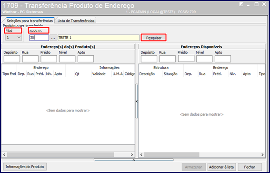Click Prédio field under Endereço(s) do(s) Produto(s)
Image resolution: width=270 pixels, height=173 pixels.
coord(49,59)
